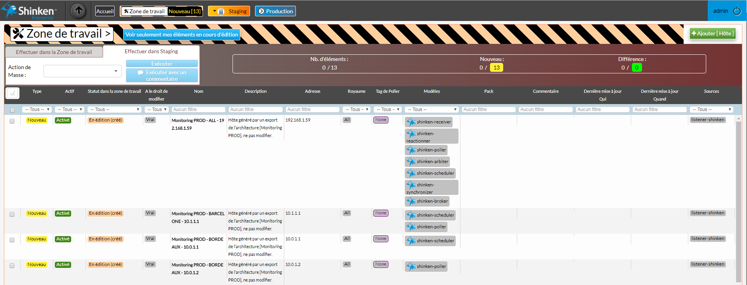This screenshot has height=285, width=747.
Task: Click the shinken-broker model icon
Action: (411, 201)
